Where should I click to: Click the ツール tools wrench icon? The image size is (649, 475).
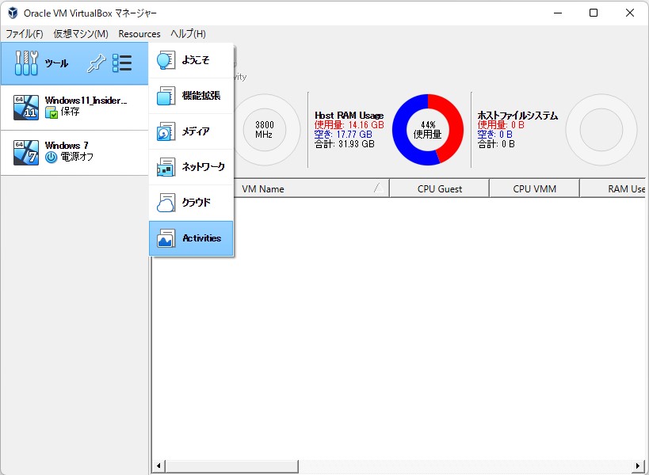tap(26, 63)
